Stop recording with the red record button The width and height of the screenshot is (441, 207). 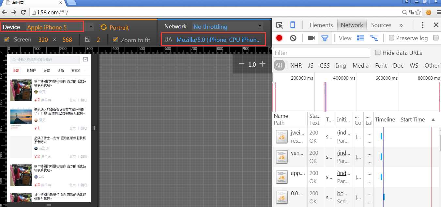click(279, 38)
